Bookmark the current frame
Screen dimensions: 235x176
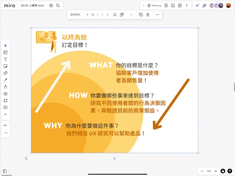(x=115, y=14)
